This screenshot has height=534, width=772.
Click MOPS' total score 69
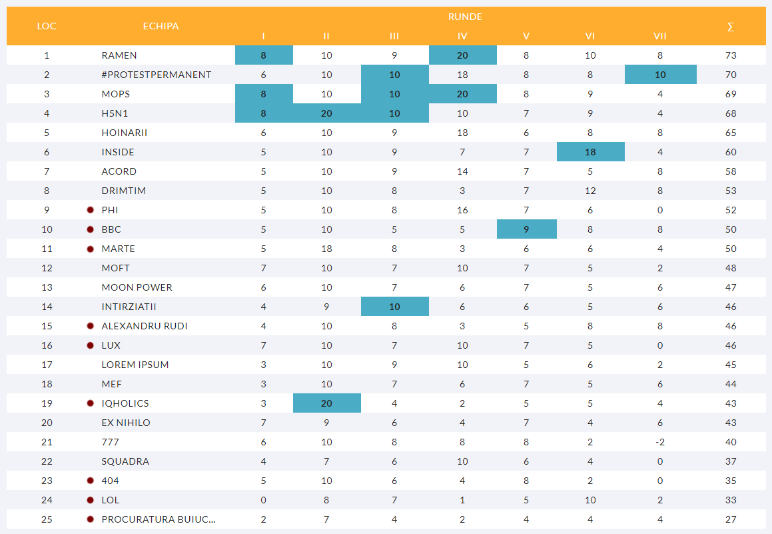731,94
